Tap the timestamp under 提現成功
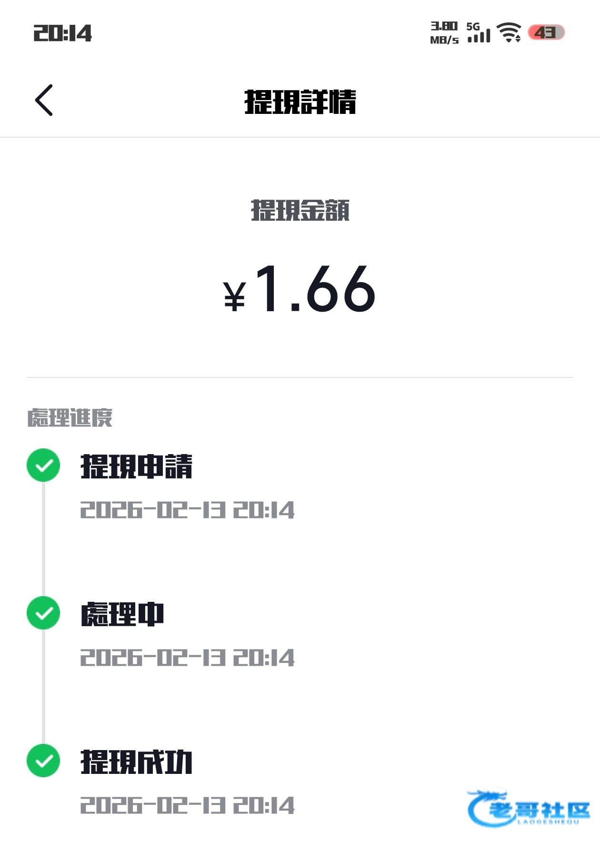 [187, 806]
